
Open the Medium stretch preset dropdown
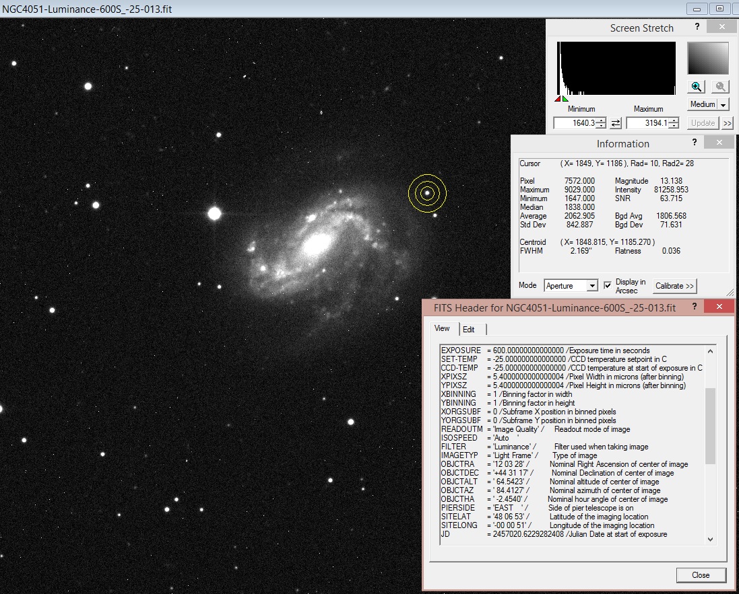(x=722, y=104)
